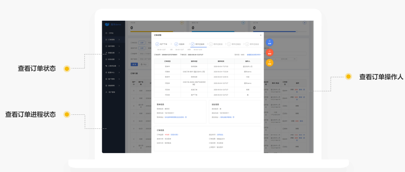The image size is (405, 172).
Task: Click the 取单信息 section heading
Action: click(x=161, y=104)
